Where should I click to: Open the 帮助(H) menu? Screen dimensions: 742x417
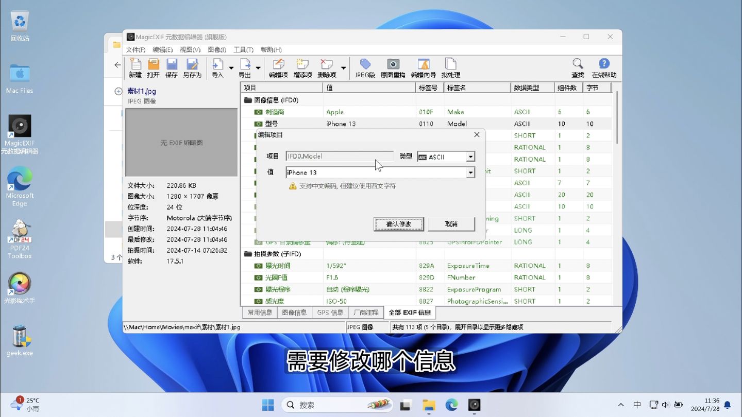[x=271, y=49]
